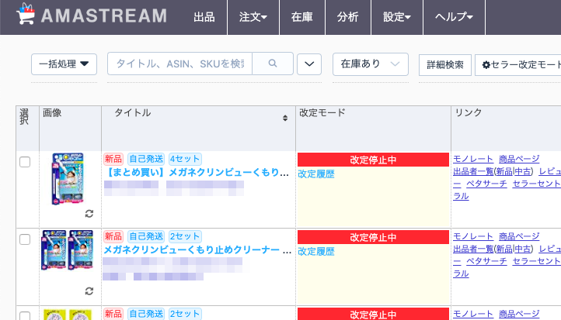The width and height of the screenshot is (561, 320).
Task: Click 商品ページ link in メガネクリンビューくもり止めクリーナー row
Action: [x=519, y=236]
